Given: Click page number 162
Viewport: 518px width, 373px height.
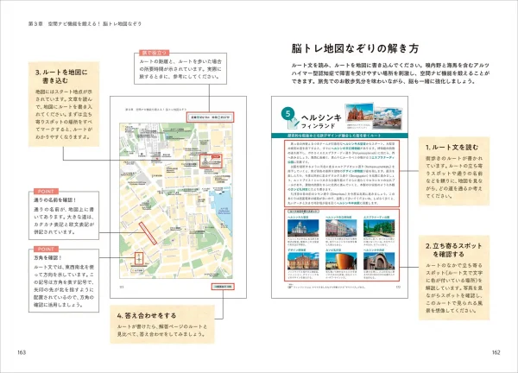Looking at the screenshot, I should coord(496,352).
